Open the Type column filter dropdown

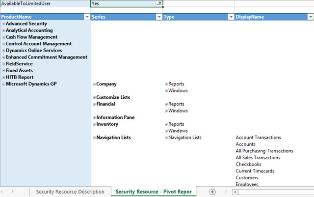(231, 17)
